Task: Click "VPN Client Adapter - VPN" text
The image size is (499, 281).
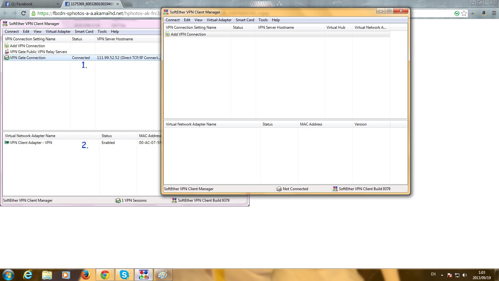Action: click(31, 143)
